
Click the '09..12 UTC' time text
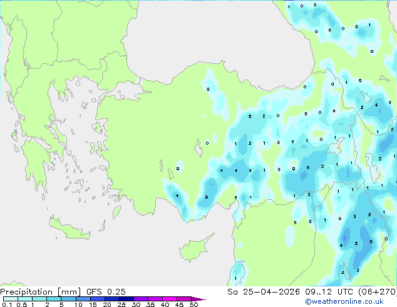[329, 292]
